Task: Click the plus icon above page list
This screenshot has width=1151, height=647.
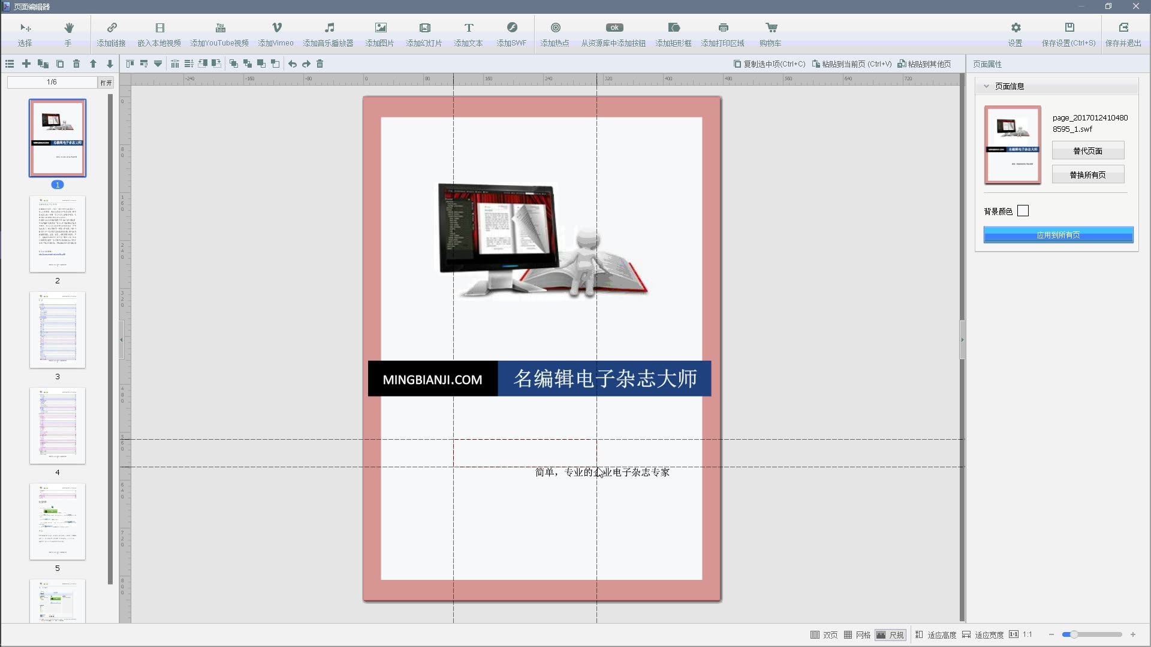Action: coord(26,64)
